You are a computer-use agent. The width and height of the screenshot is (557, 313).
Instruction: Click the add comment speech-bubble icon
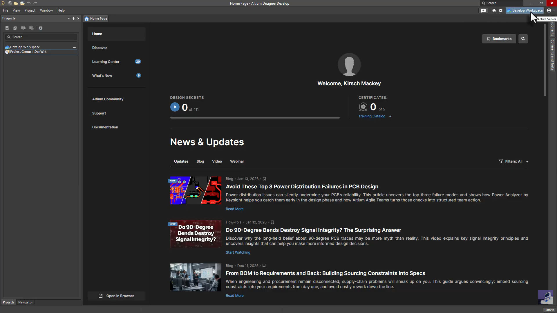pyautogui.click(x=483, y=10)
